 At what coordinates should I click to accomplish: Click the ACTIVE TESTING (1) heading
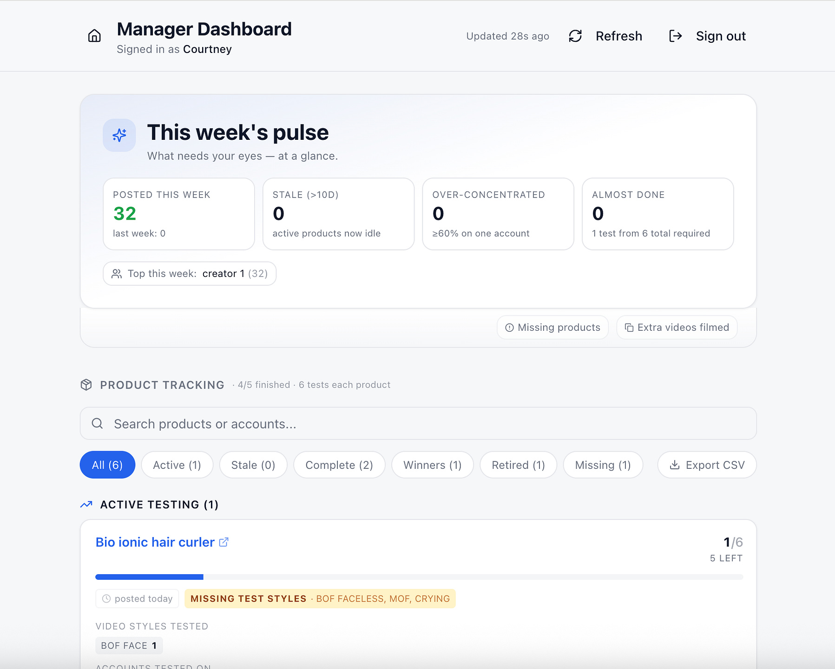pos(159,505)
